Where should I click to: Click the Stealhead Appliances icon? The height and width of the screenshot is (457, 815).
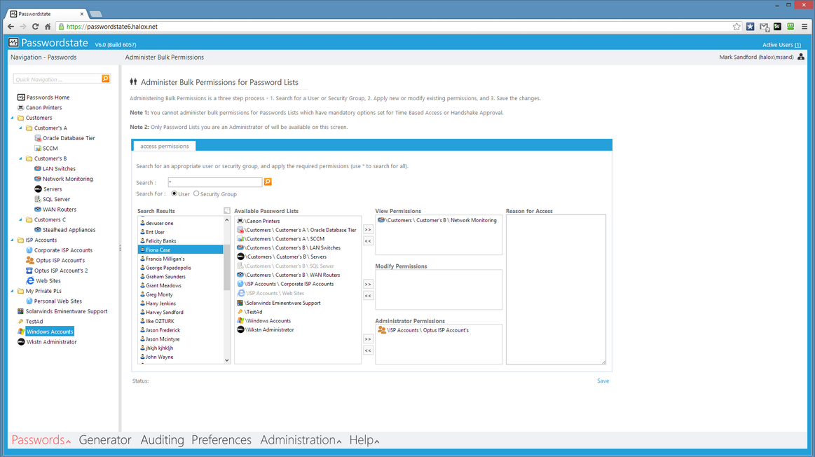pyautogui.click(x=37, y=230)
